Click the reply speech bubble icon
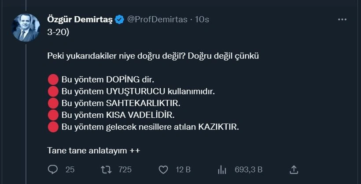The width and height of the screenshot is (361, 184). (53, 170)
